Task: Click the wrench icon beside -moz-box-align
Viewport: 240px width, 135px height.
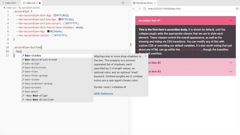Action: point(23,96)
